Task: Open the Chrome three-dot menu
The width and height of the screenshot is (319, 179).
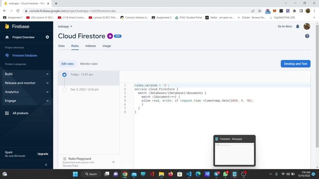Action: (x=315, y=11)
